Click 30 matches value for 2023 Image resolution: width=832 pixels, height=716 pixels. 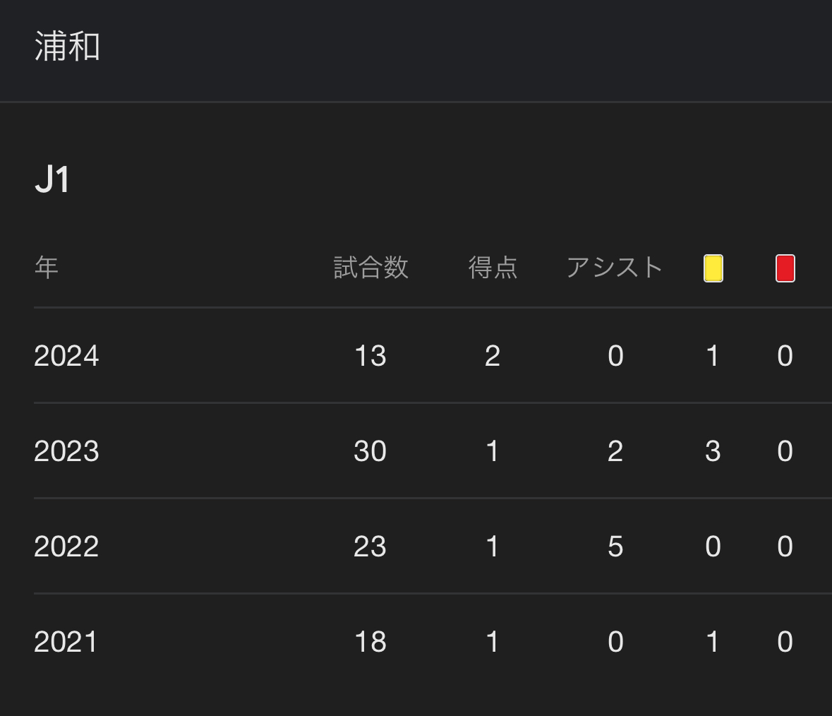coord(370,451)
